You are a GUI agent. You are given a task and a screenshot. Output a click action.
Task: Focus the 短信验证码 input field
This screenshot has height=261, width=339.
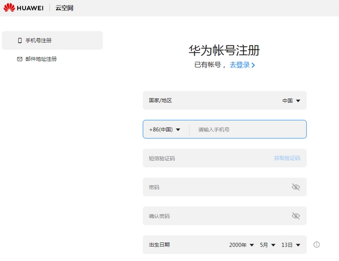[203, 158]
